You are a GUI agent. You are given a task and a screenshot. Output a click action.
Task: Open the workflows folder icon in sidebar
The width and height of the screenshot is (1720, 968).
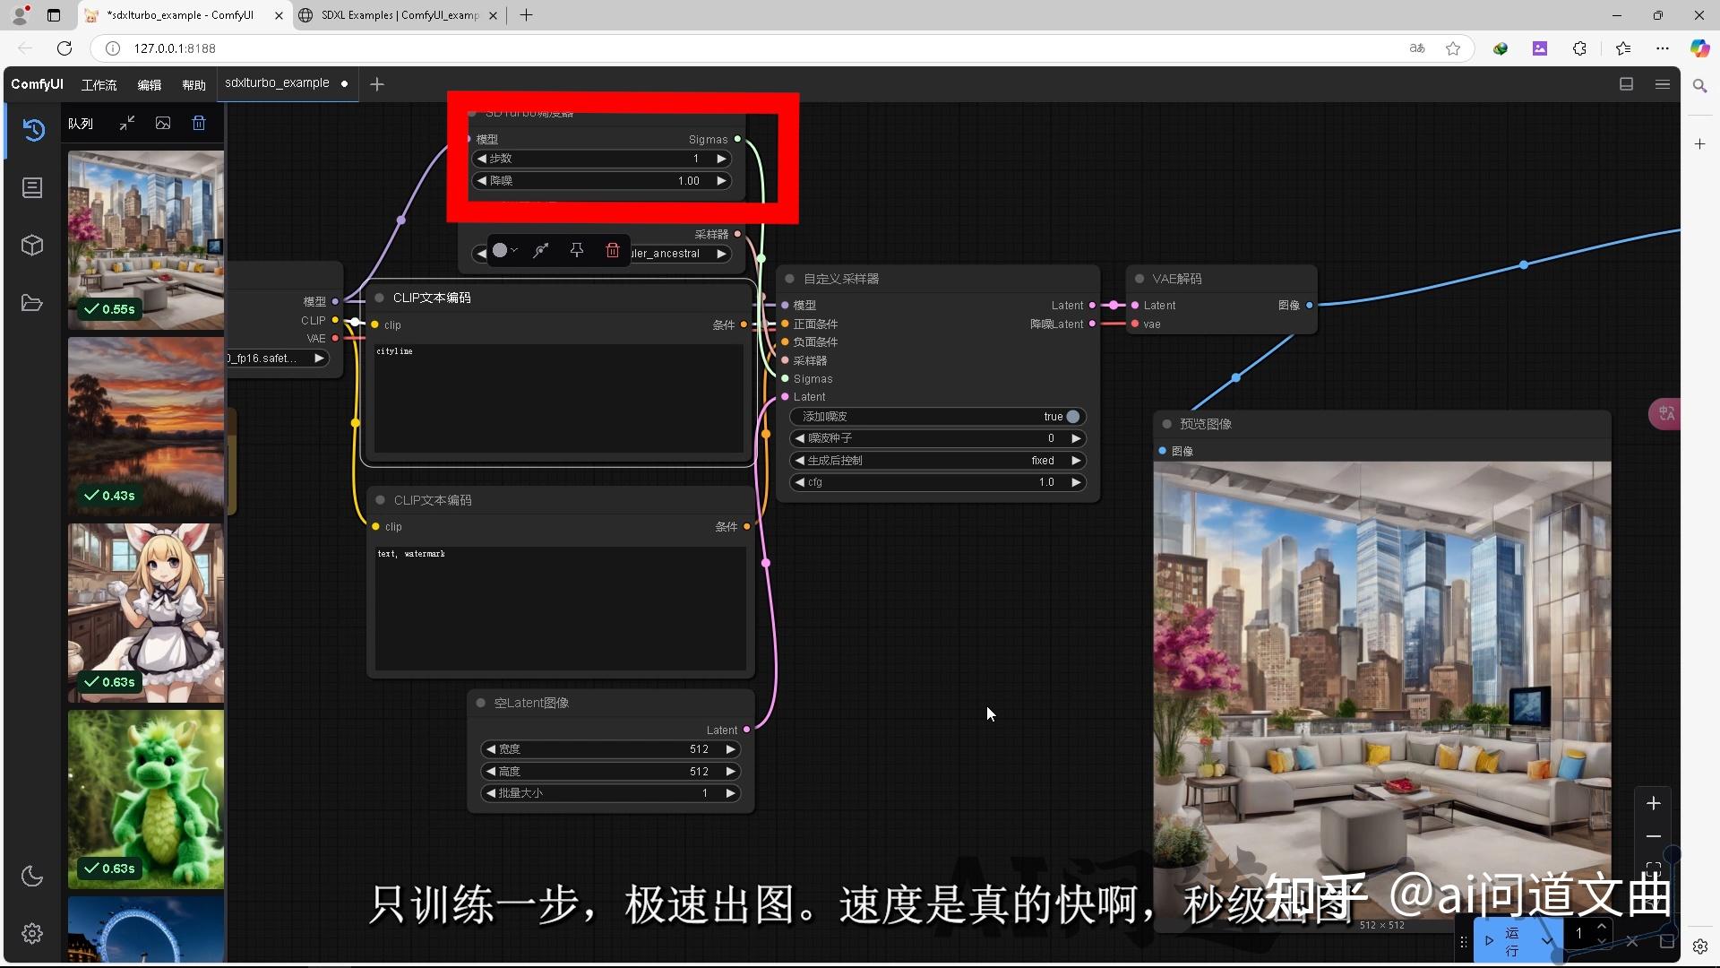[x=32, y=303]
